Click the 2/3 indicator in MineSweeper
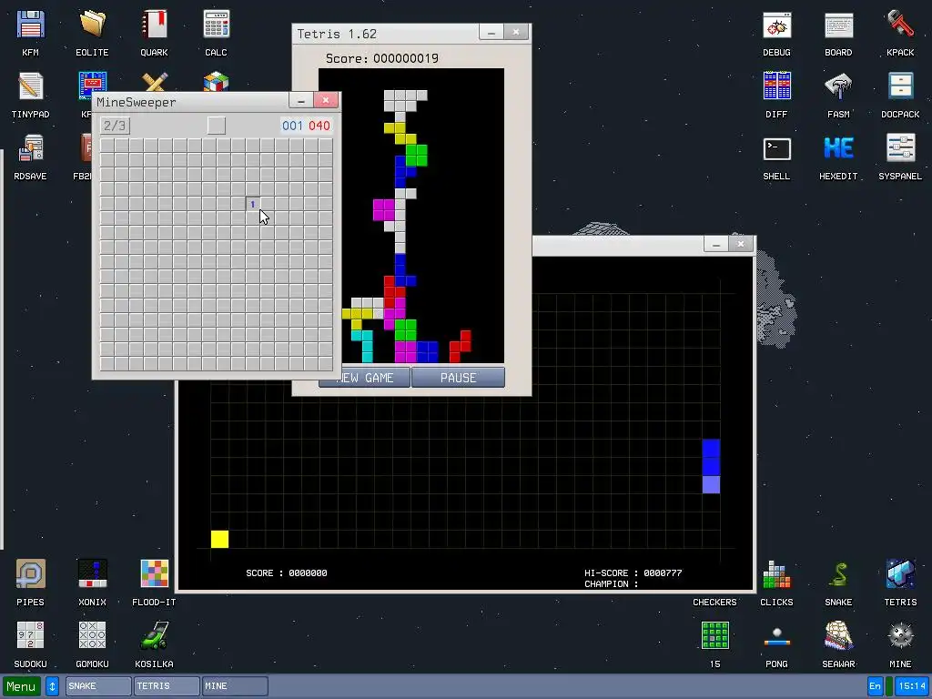The width and height of the screenshot is (932, 699). click(115, 126)
